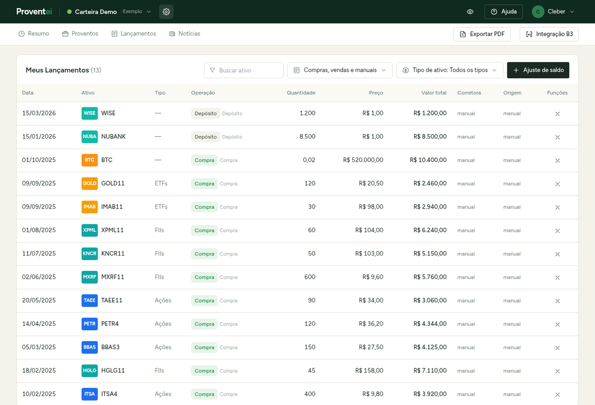Click the Valor total column header

(434, 93)
